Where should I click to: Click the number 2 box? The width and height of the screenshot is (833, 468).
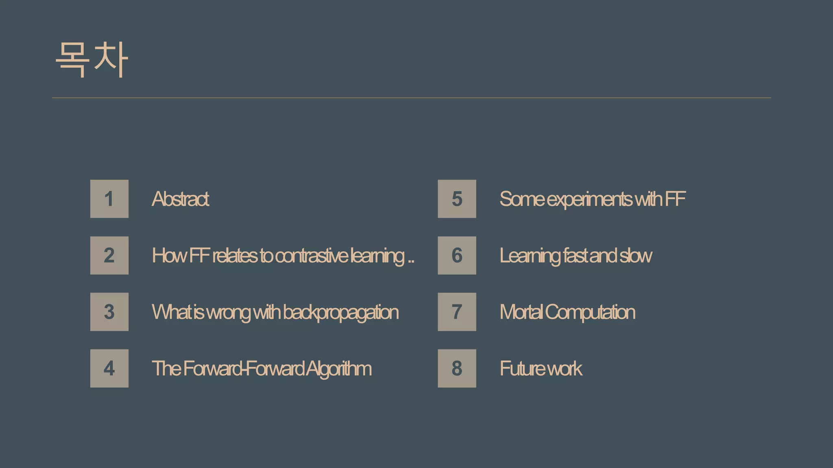[109, 255]
